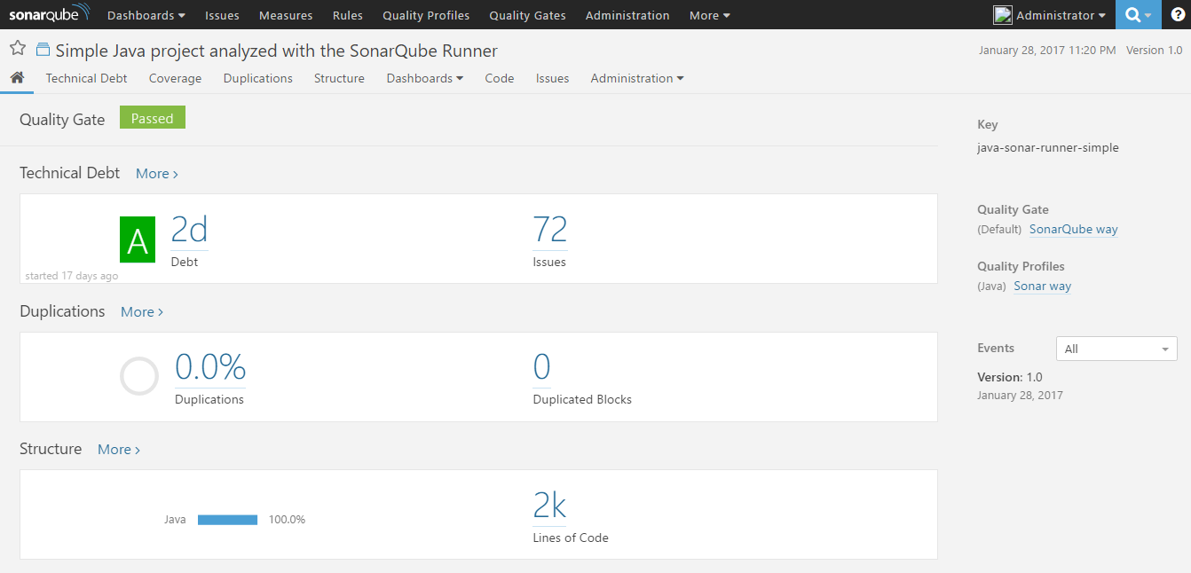Open help with the question mark icon
The height and width of the screenshot is (573, 1191).
coord(1177,15)
